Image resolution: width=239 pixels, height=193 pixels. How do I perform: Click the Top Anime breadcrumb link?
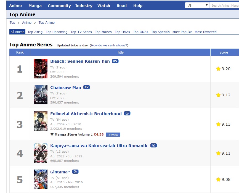[46, 23]
